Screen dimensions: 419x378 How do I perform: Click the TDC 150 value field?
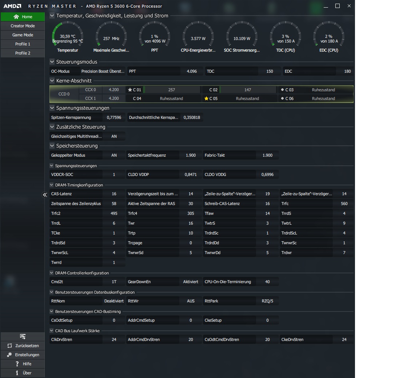pos(270,71)
